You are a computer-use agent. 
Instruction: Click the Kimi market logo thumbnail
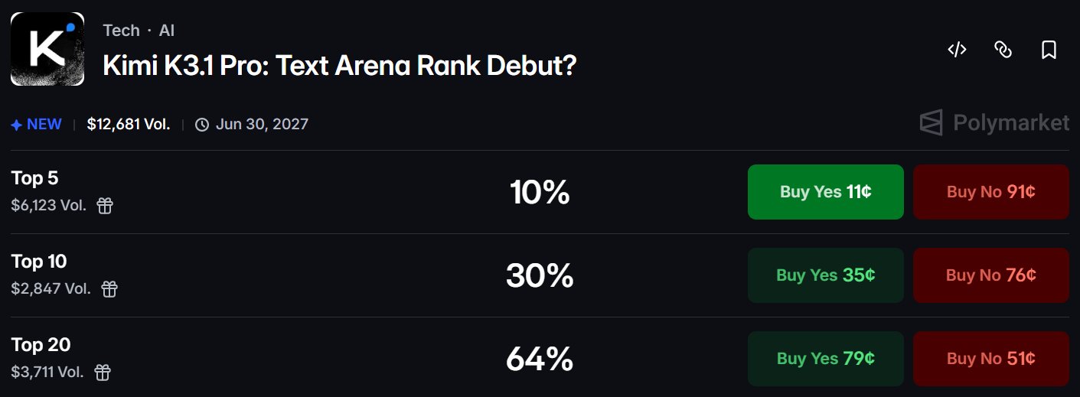(47, 49)
